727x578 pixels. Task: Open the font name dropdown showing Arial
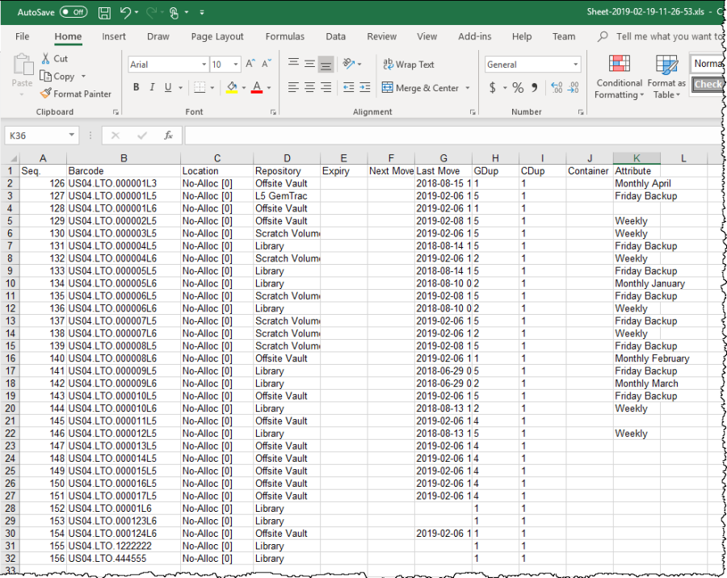204,65
